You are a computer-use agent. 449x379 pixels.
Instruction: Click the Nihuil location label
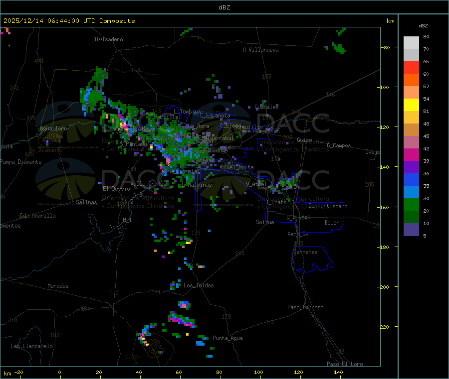118,227
